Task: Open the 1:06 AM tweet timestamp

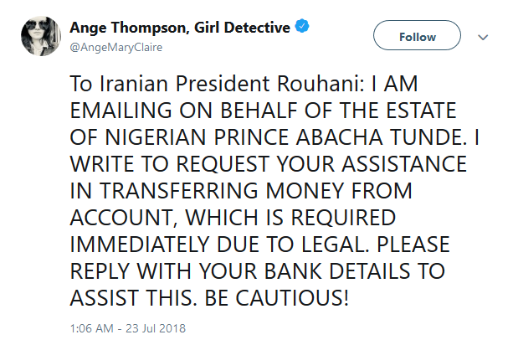Action: pos(91,328)
